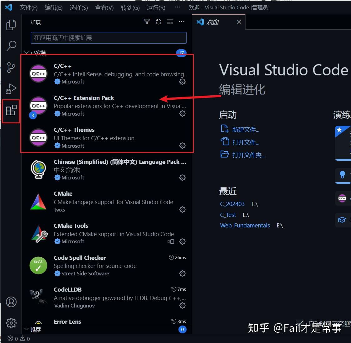Click the Filter Extensions icon
The image size is (351, 343).
(x=147, y=22)
